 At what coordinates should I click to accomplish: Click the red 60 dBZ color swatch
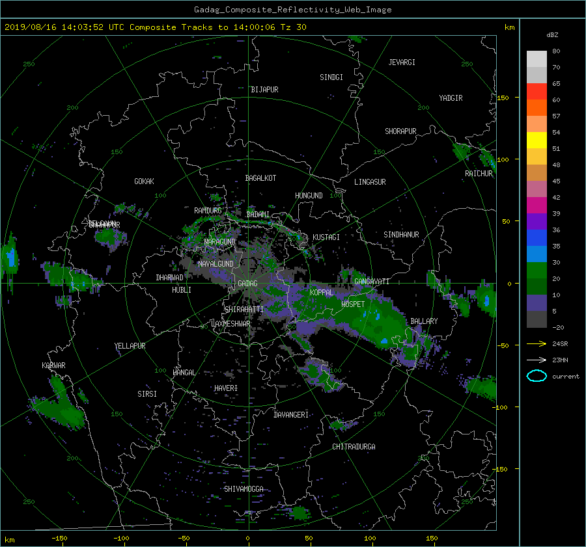[x=537, y=92]
